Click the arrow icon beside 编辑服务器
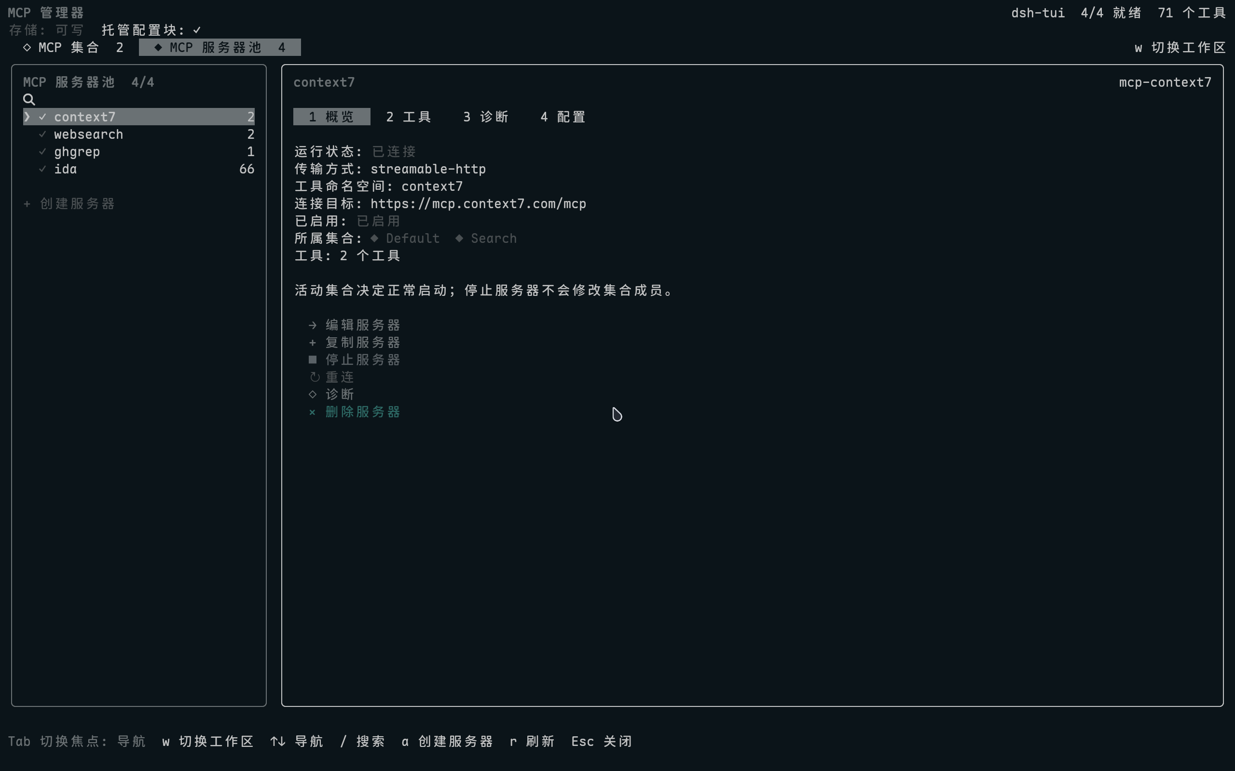 [313, 325]
